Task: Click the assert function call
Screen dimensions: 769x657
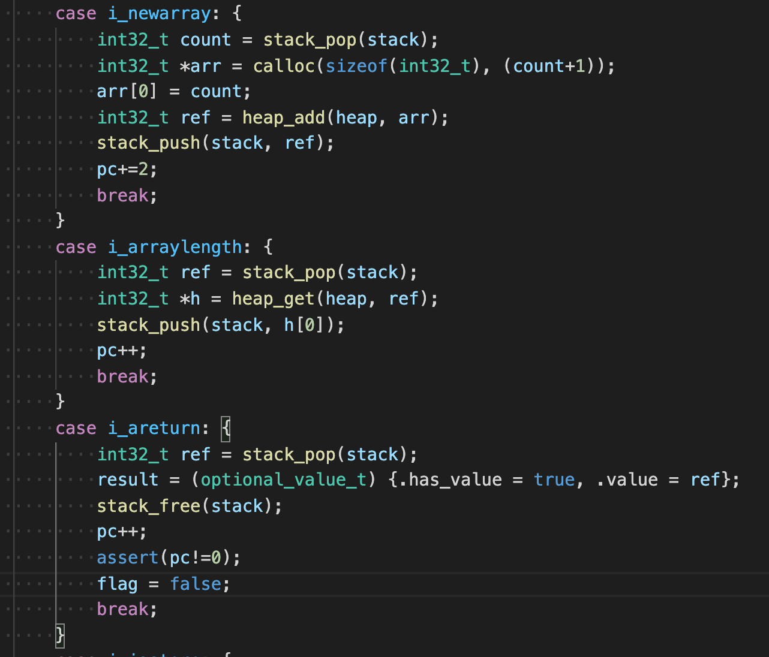Action: tap(128, 557)
